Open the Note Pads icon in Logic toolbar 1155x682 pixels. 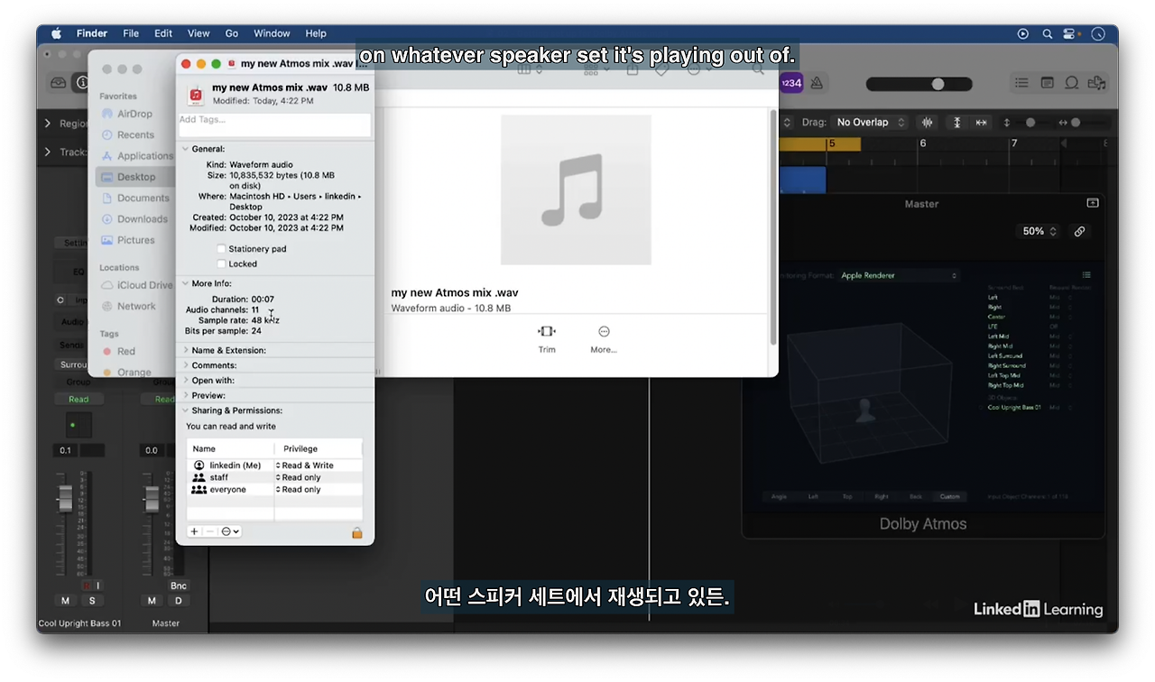1047,83
